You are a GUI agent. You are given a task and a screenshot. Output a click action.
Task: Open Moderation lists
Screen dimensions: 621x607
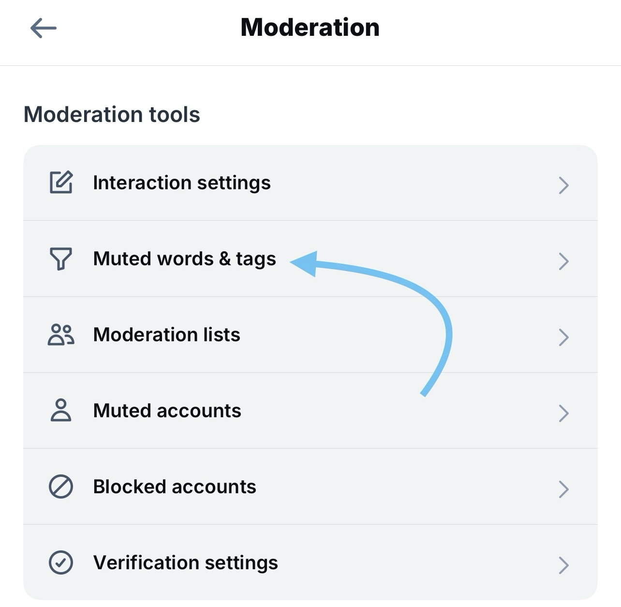(x=166, y=335)
